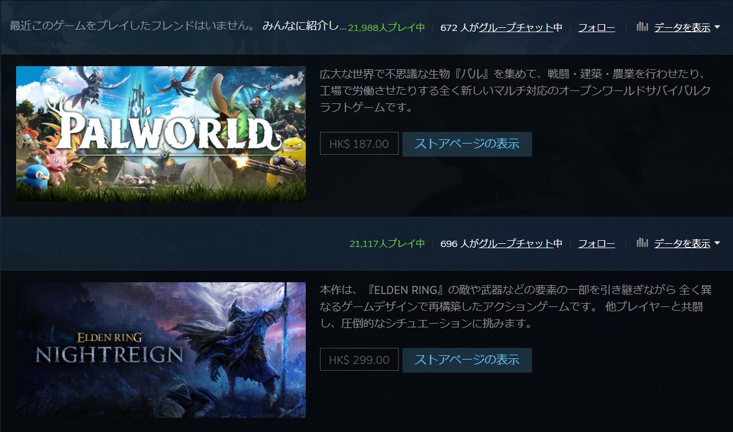This screenshot has width=733, height=432.
Task: Click the bar chart icon in Nightreign row
Action: click(x=642, y=243)
